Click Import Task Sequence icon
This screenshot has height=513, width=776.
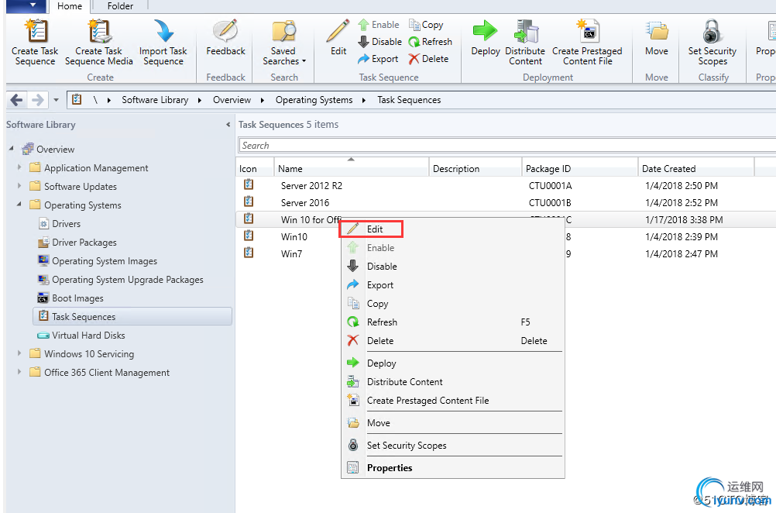coord(163,31)
